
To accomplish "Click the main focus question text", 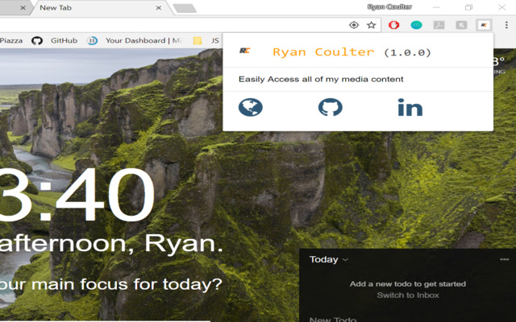I will pyautogui.click(x=111, y=284).
